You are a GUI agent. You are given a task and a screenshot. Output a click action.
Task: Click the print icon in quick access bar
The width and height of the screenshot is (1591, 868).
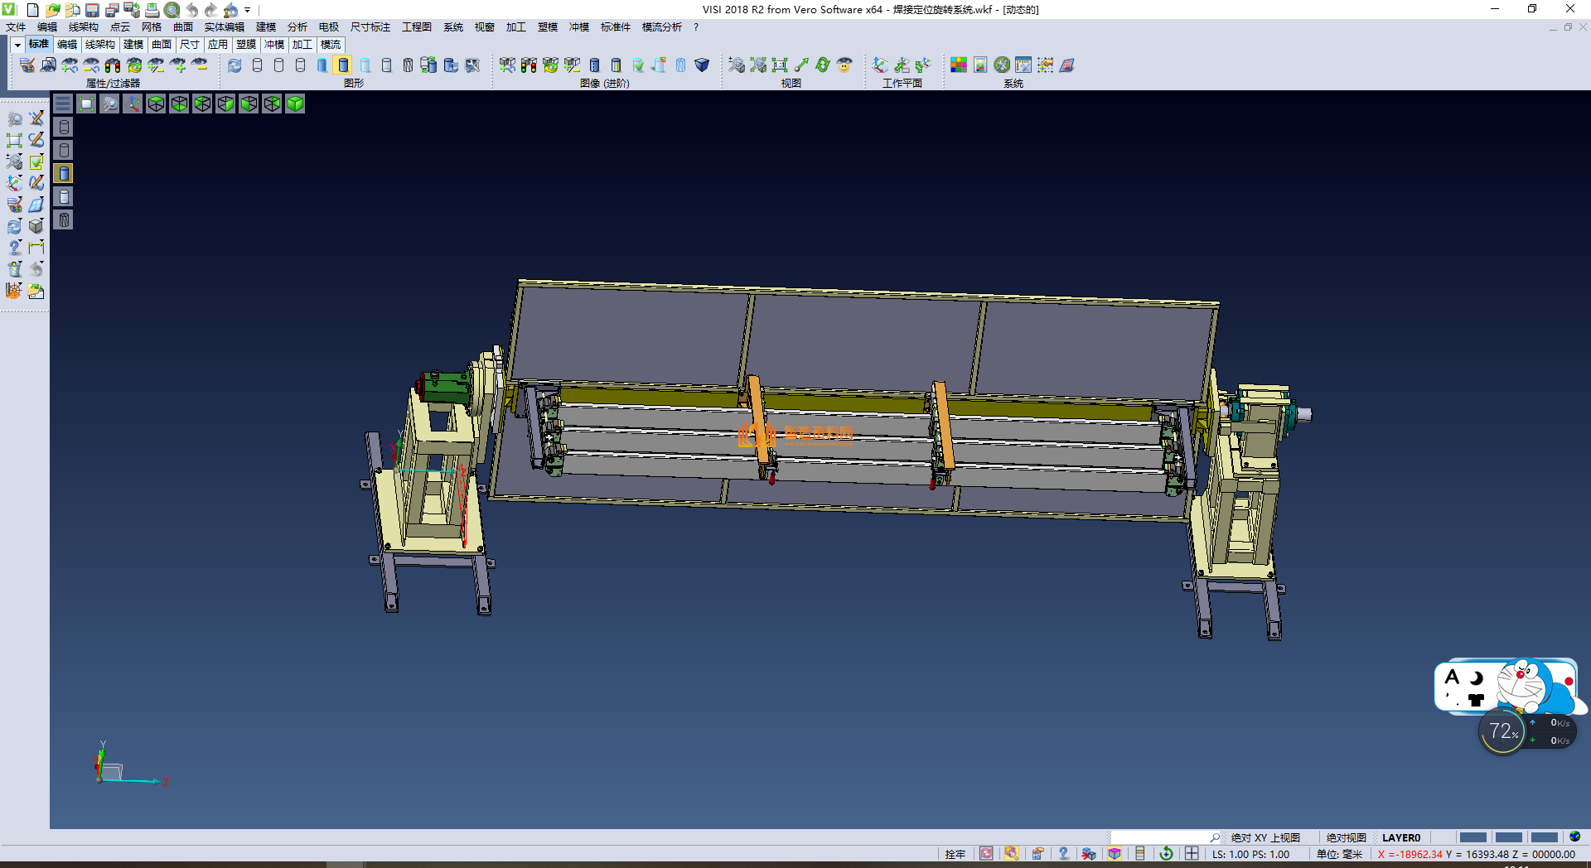[x=152, y=10]
